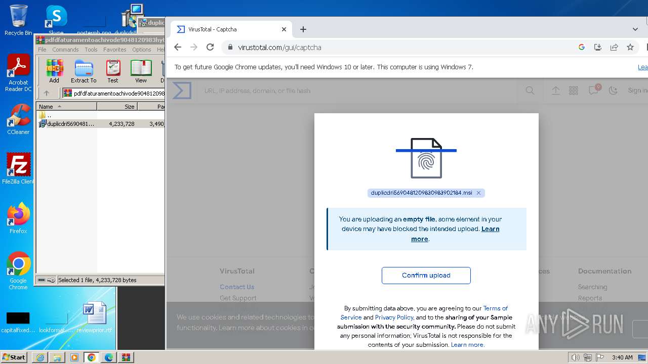This screenshot has width=648, height=364.
Task: Click the Chrome icon in taskbar
Action: [x=92, y=357]
